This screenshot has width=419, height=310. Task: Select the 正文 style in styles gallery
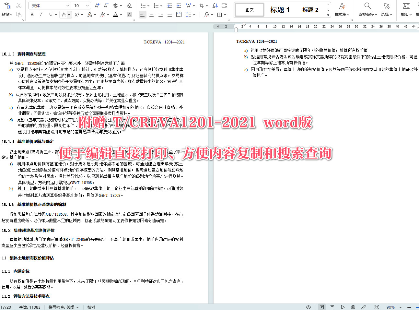pos(249,9)
